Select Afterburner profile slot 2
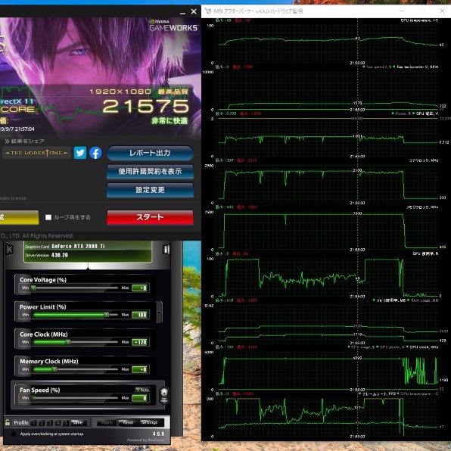Viewport: 451px width, 451px height. point(42,422)
